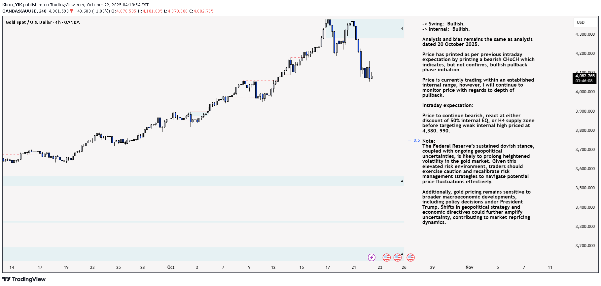Select the Gold Spot / U.S. Dollar chart title
Image resolution: width=601 pixels, height=286 pixels.
(x=43, y=22)
